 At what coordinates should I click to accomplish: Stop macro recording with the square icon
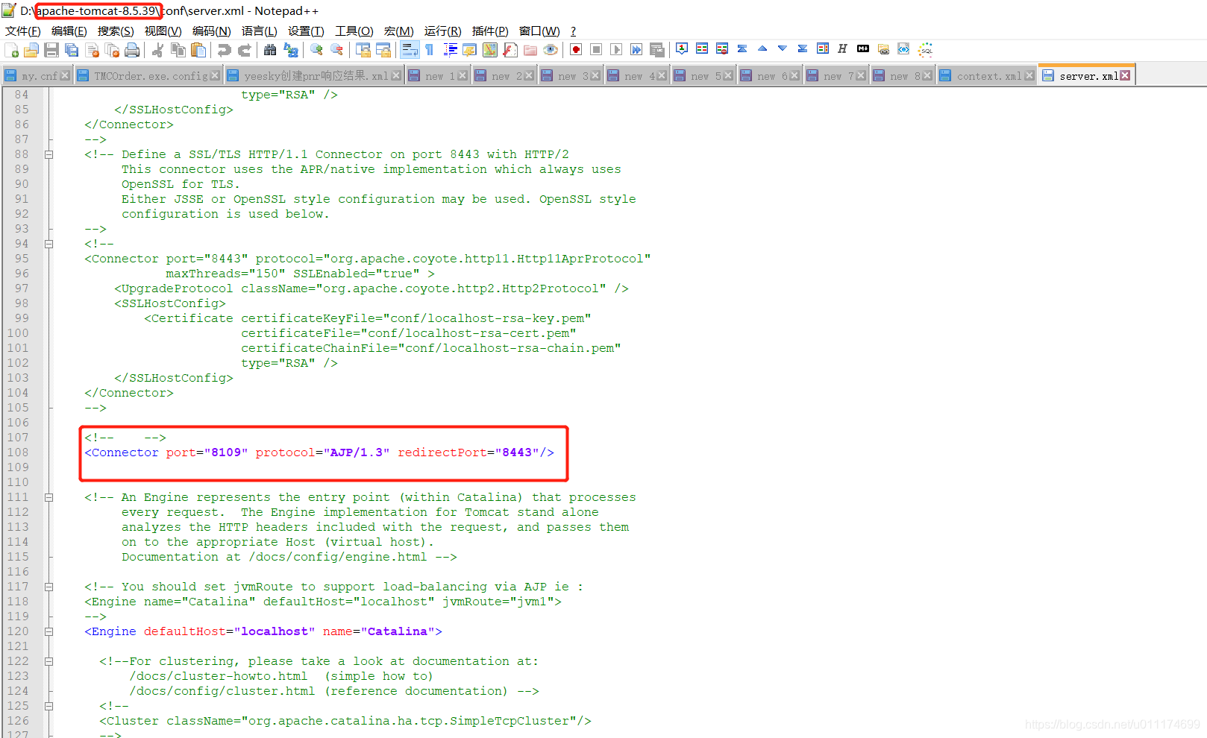pyautogui.click(x=596, y=50)
